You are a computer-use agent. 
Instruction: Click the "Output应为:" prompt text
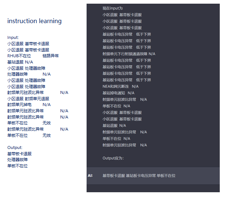click(x=113, y=158)
